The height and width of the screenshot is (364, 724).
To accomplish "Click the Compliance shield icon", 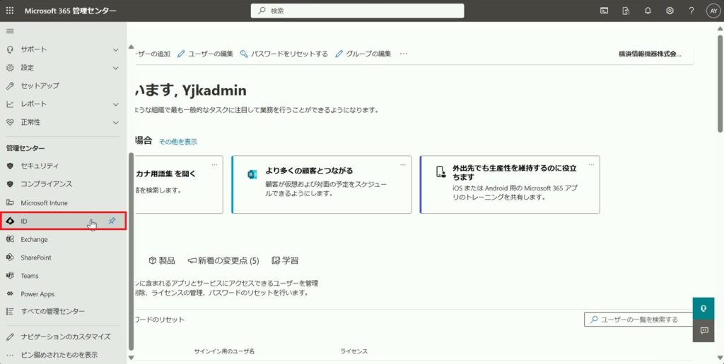I will click(10, 184).
